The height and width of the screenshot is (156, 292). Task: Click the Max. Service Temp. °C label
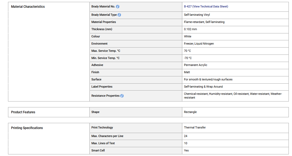(x=106, y=51)
